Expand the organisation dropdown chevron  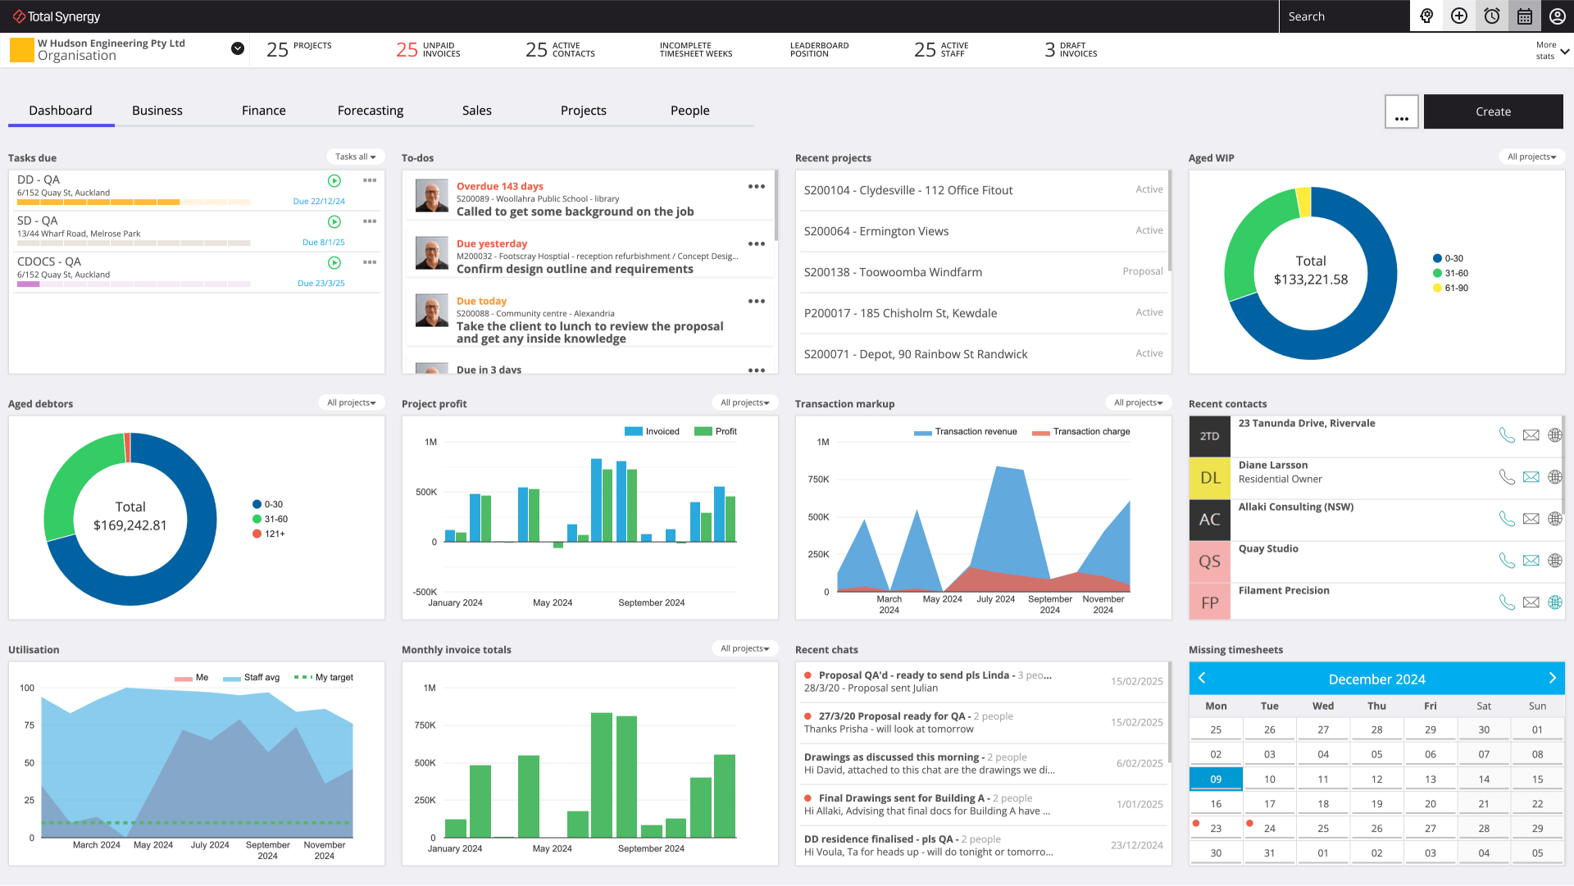(239, 48)
